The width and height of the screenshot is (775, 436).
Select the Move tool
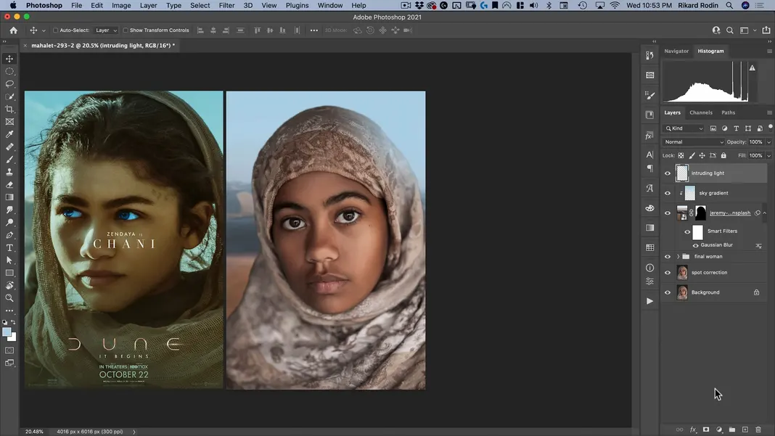[9, 59]
